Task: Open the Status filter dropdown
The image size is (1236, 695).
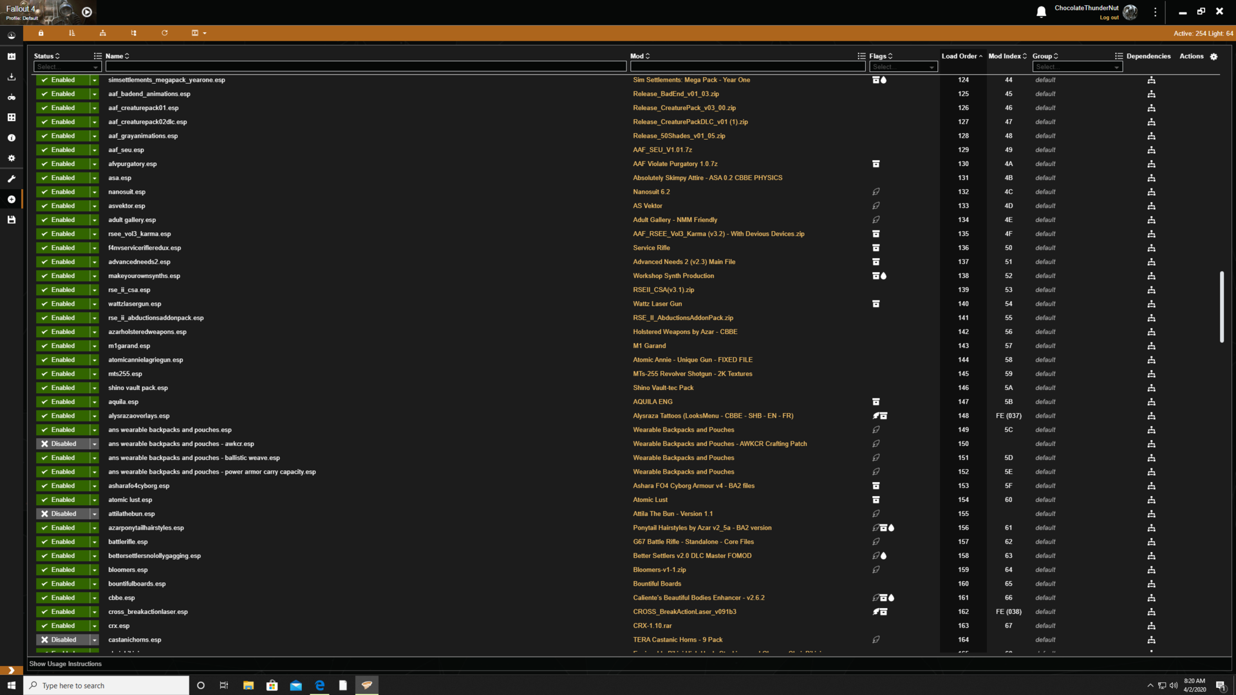Action: (x=67, y=67)
